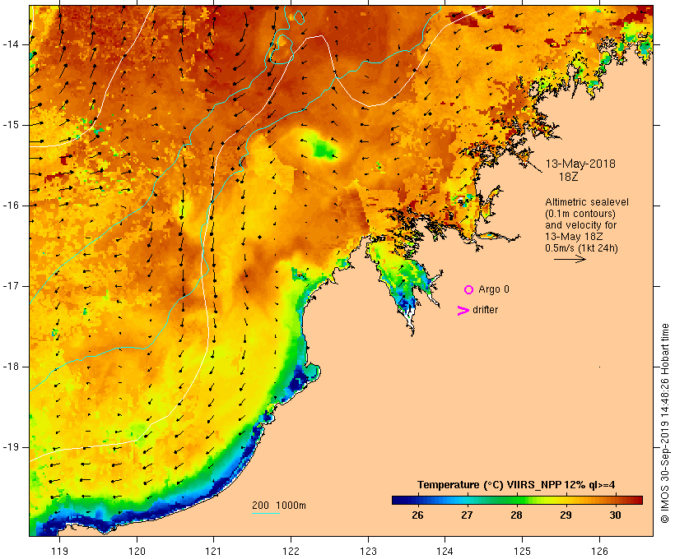This screenshot has width=675, height=559.
Task: Click the 0.5m/s velocity scale arrow
Action: tap(570, 259)
